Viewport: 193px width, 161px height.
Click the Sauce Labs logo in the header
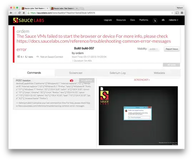click(x=29, y=20)
